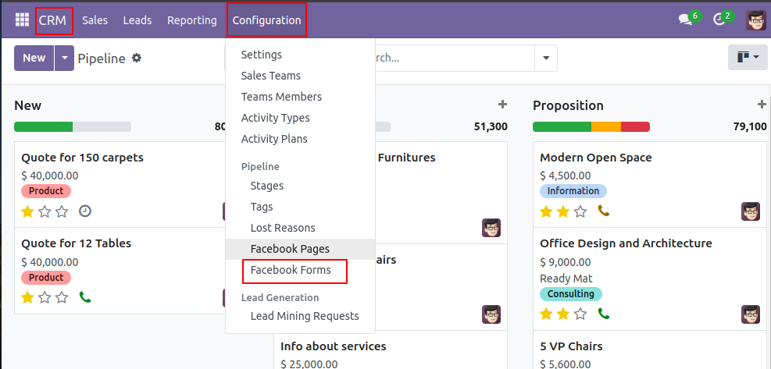Select Facebook Forms from Configuration menu
The width and height of the screenshot is (771, 369).
291,270
